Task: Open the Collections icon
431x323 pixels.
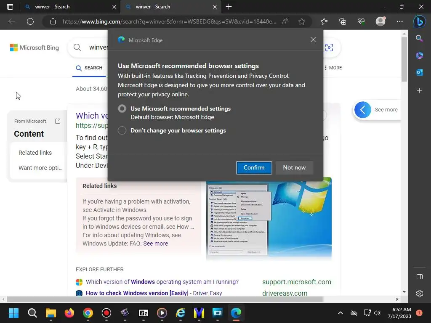Action: tap(343, 21)
